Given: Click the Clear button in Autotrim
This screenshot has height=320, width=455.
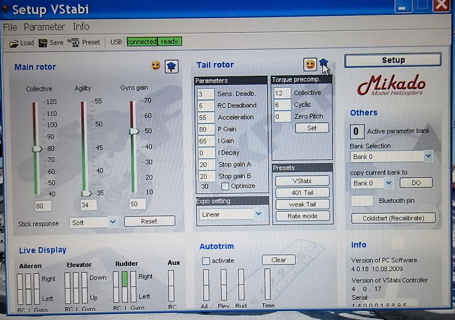Looking at the screenshot, I should pyautogui.click(x=279, y=260).
